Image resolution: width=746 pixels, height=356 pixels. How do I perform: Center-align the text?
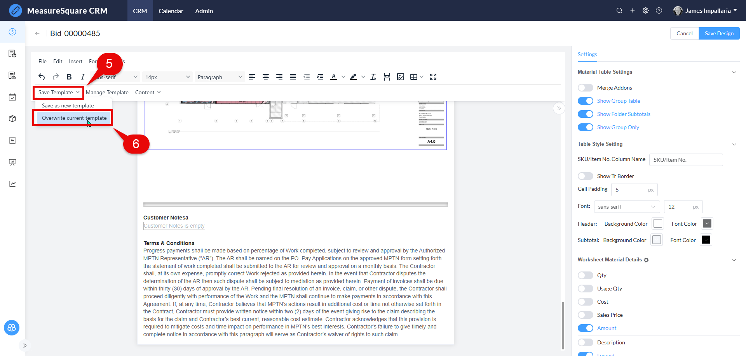click(266, 77)
